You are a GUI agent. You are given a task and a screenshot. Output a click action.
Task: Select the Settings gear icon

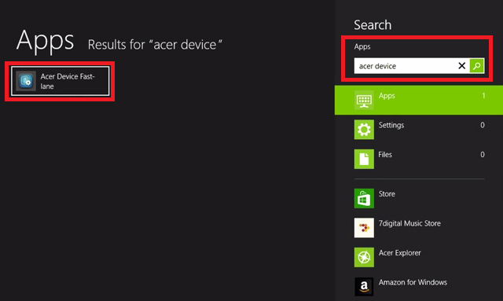coord(364,130)
